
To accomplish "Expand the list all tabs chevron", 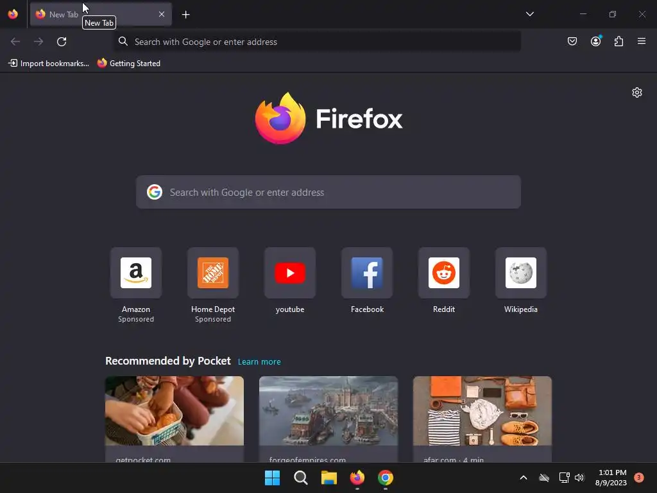I will point(529,14).
